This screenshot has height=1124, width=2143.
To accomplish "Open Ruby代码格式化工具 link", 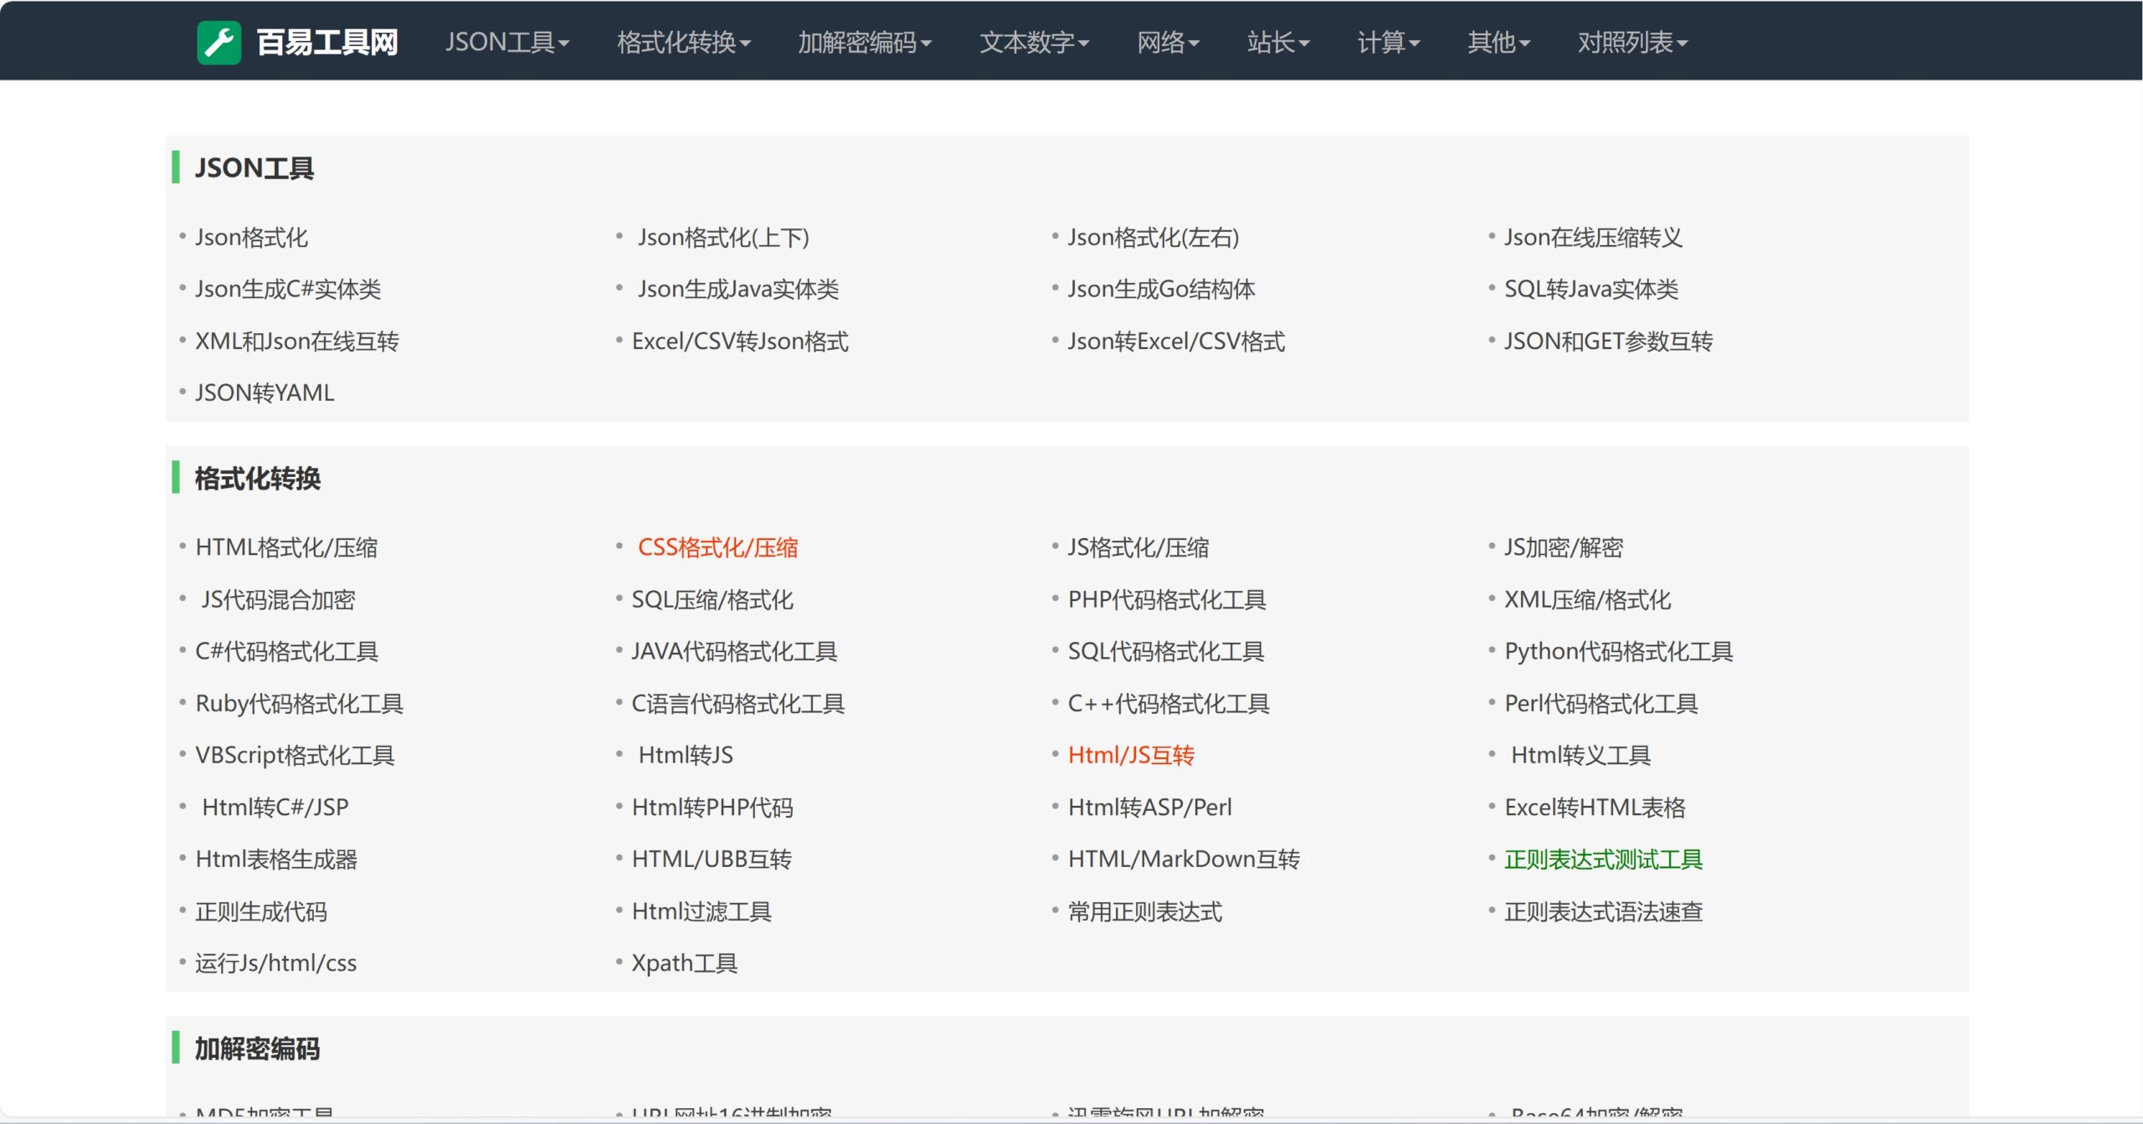I will click(x=299, y=704).
